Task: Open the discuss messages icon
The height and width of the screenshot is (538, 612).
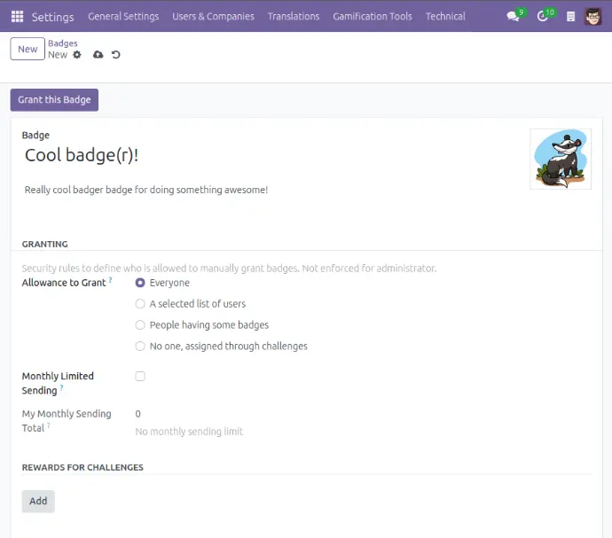Action: click(513, 16)
